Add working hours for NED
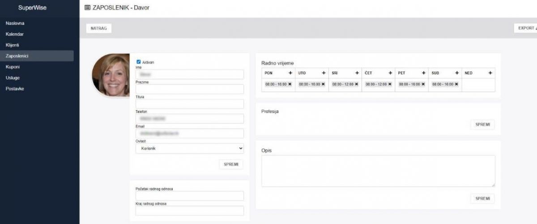This screenshot has width=537, height=224. click(x=490, y=73)
